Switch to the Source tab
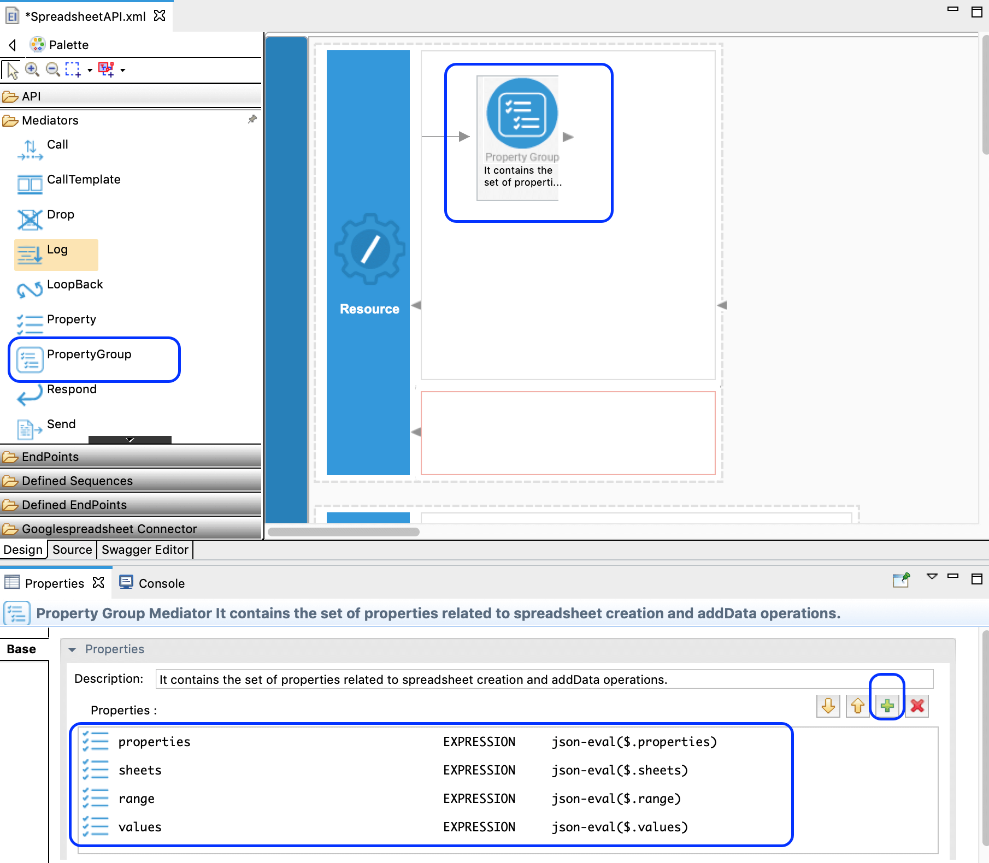 pos(72,549)
